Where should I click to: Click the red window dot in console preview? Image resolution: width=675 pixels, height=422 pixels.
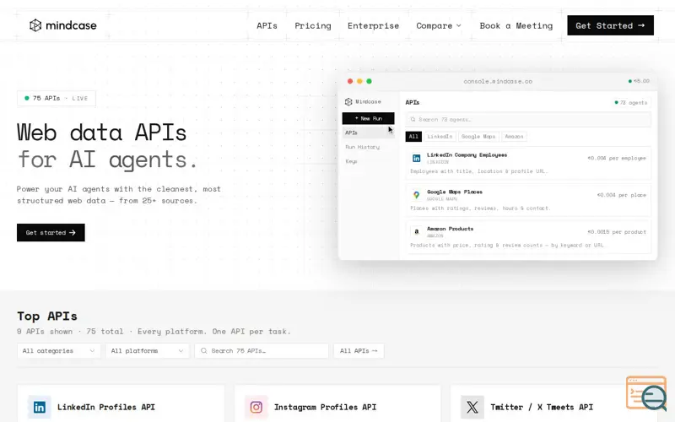pos(350,81)
